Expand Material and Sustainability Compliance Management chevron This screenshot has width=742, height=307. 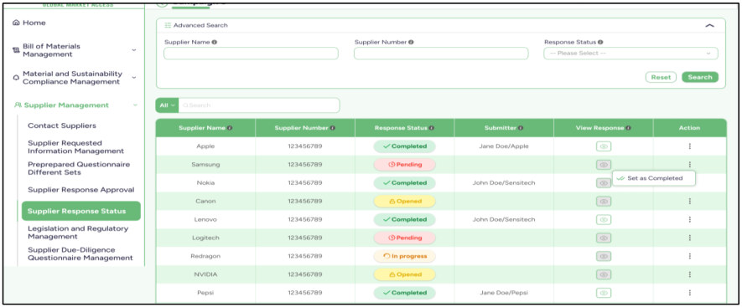pos(134,78)
